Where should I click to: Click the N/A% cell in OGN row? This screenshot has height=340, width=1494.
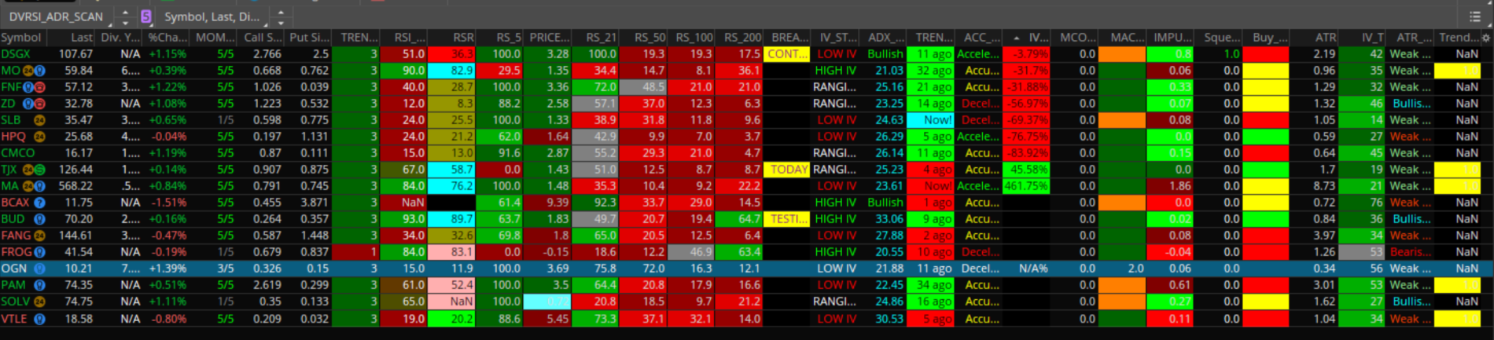point(1033,269)
